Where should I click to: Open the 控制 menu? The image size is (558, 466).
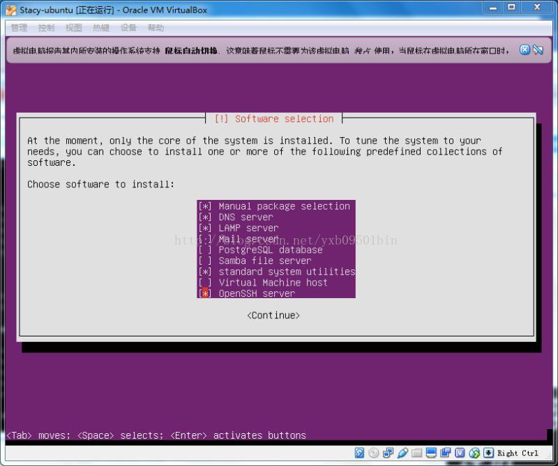coord(46,27)
